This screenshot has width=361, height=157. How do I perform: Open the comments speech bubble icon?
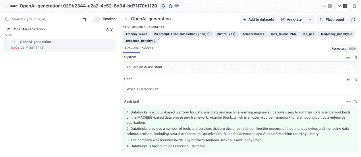[353, 19]
